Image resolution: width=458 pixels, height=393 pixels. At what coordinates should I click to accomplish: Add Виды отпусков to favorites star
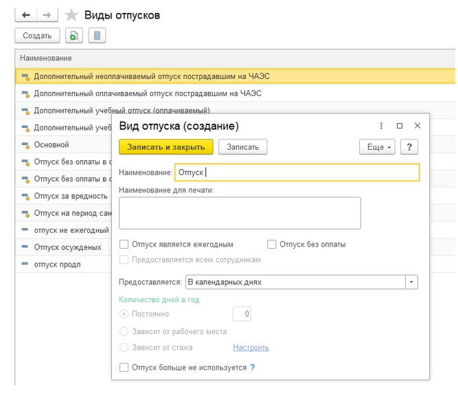point(71,14)
